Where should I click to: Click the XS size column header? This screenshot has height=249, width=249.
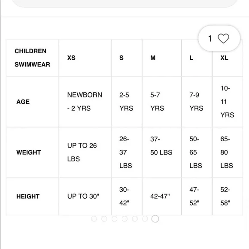[x=85, y=58]
